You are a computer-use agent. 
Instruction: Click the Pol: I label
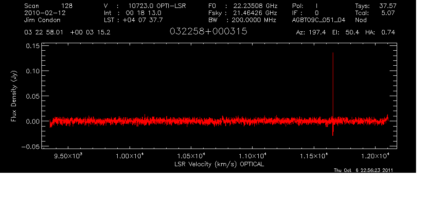[305, 6]
